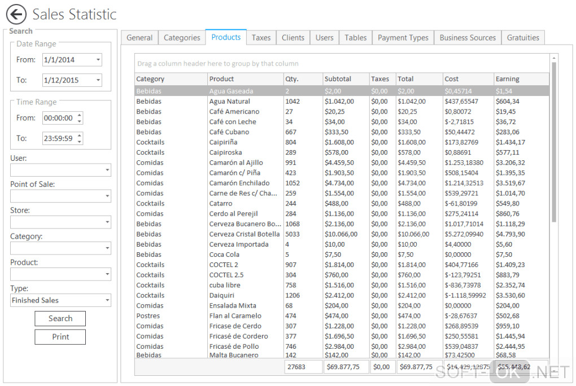Switch to the Tables tab

click(x=356, y=38)
